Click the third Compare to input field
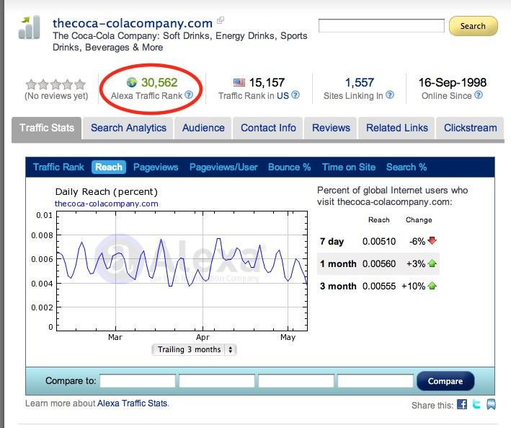 [296, 381]
